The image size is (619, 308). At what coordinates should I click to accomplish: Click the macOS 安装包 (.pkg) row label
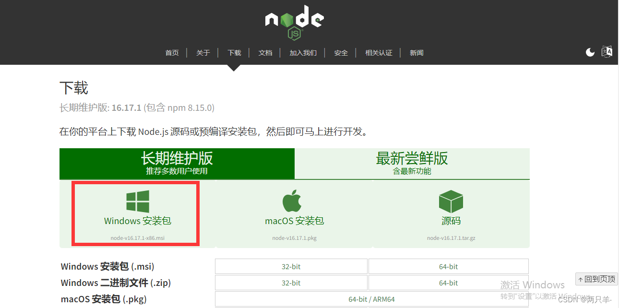(x=104, y=299)
